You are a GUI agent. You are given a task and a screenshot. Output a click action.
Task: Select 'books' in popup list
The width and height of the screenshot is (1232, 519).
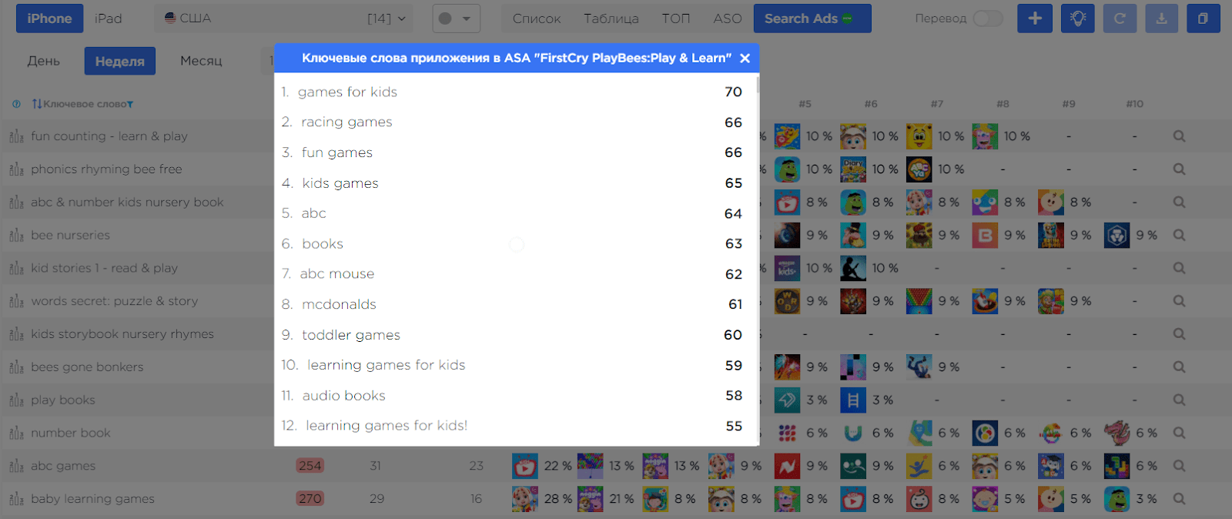[x=323, y=243]
